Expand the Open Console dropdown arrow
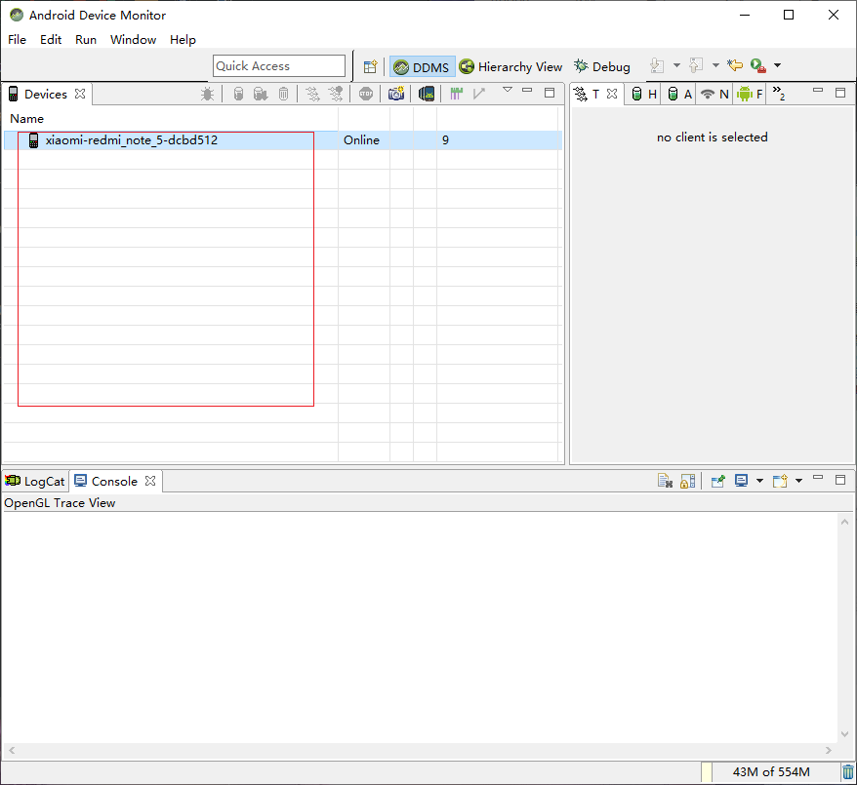 (x=798, y=481)
